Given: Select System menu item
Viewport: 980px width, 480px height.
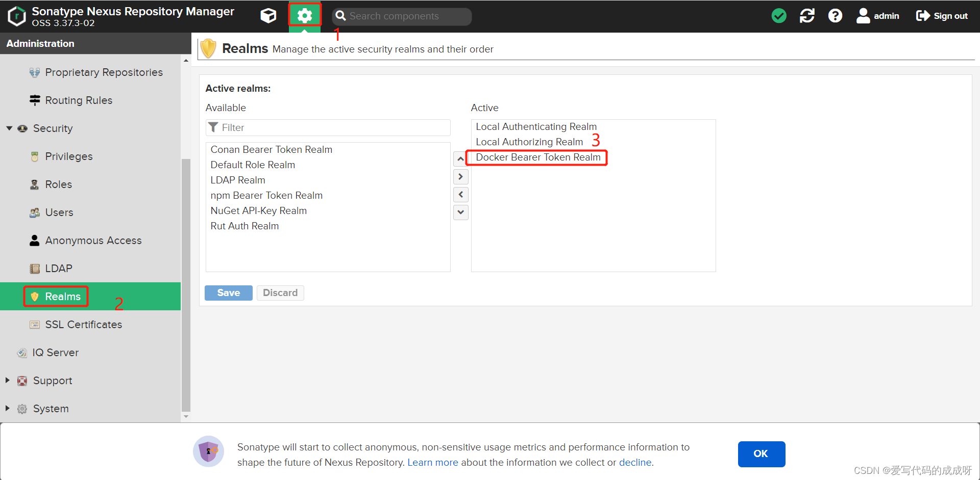Looking at the screenshot, I should [x=51, y=409].
